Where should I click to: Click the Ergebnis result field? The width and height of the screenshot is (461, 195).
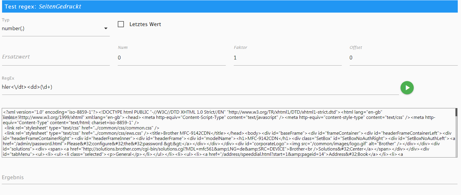(x=230, y=177)
